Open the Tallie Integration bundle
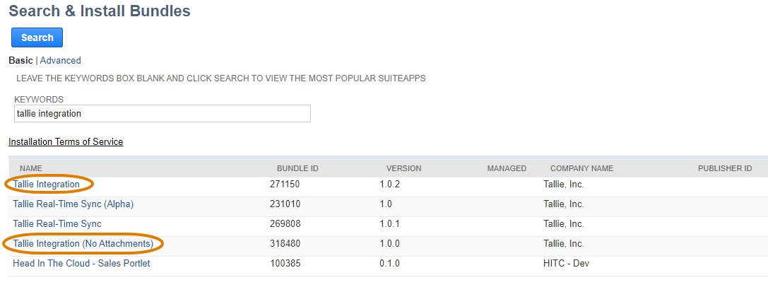The image size is (768, 304). pyautogui.click(x=46, y=185)
